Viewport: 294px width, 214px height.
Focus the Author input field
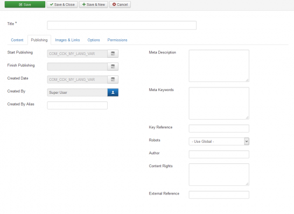(x=219, y=155)
